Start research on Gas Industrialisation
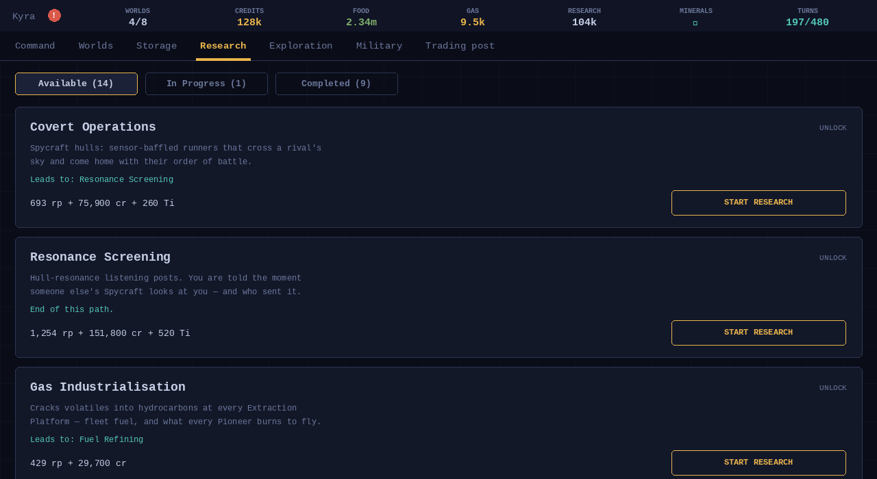877x479 pixels. (758, 463)
